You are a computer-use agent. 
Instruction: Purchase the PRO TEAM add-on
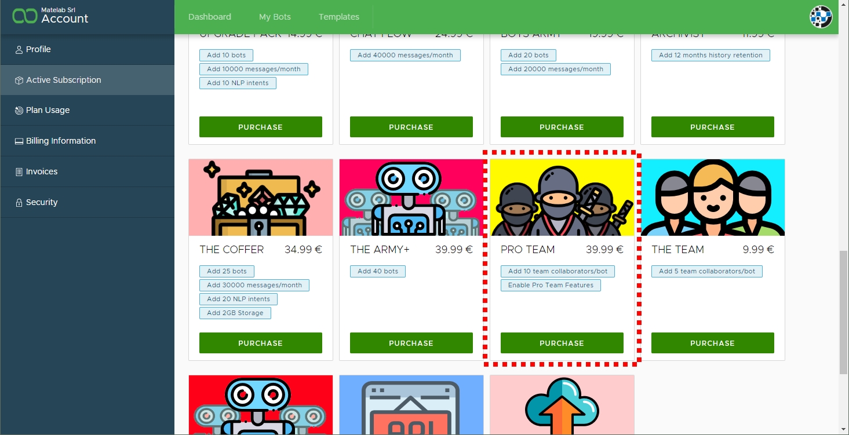pyautogui.click(x=562, y=343)
